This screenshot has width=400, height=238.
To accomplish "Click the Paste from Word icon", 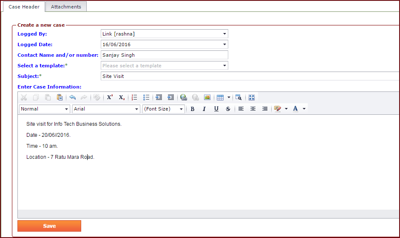I will point(60,97).
